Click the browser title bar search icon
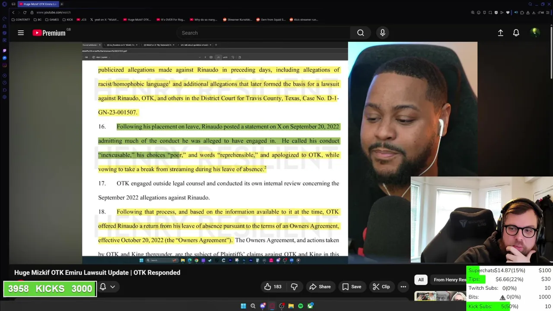 click(x=530, y=4)
